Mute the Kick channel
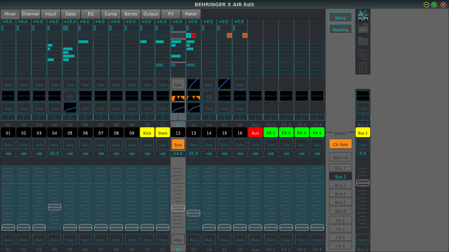This screenshot has width=449, height=252. click(x=147, y=240)
